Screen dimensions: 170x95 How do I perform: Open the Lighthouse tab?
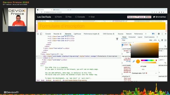click(77, 34)
